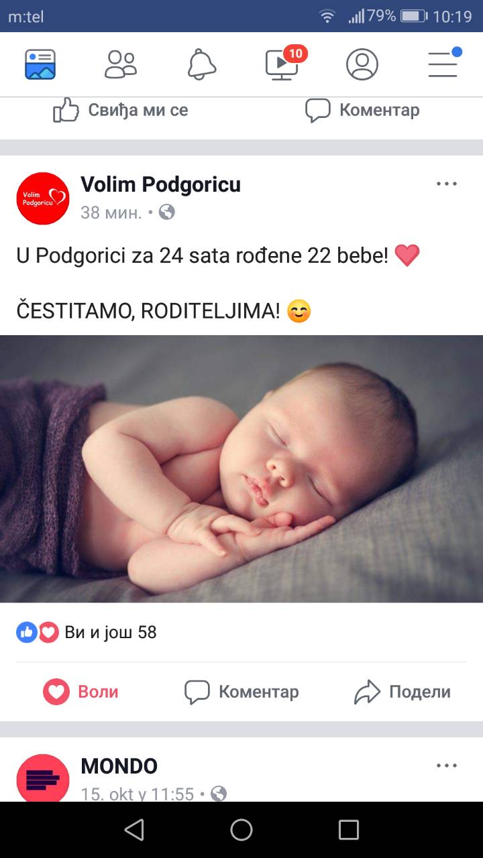Toggle the Воли heart reaction
The image size is (483, 858).
click(80, 692)
